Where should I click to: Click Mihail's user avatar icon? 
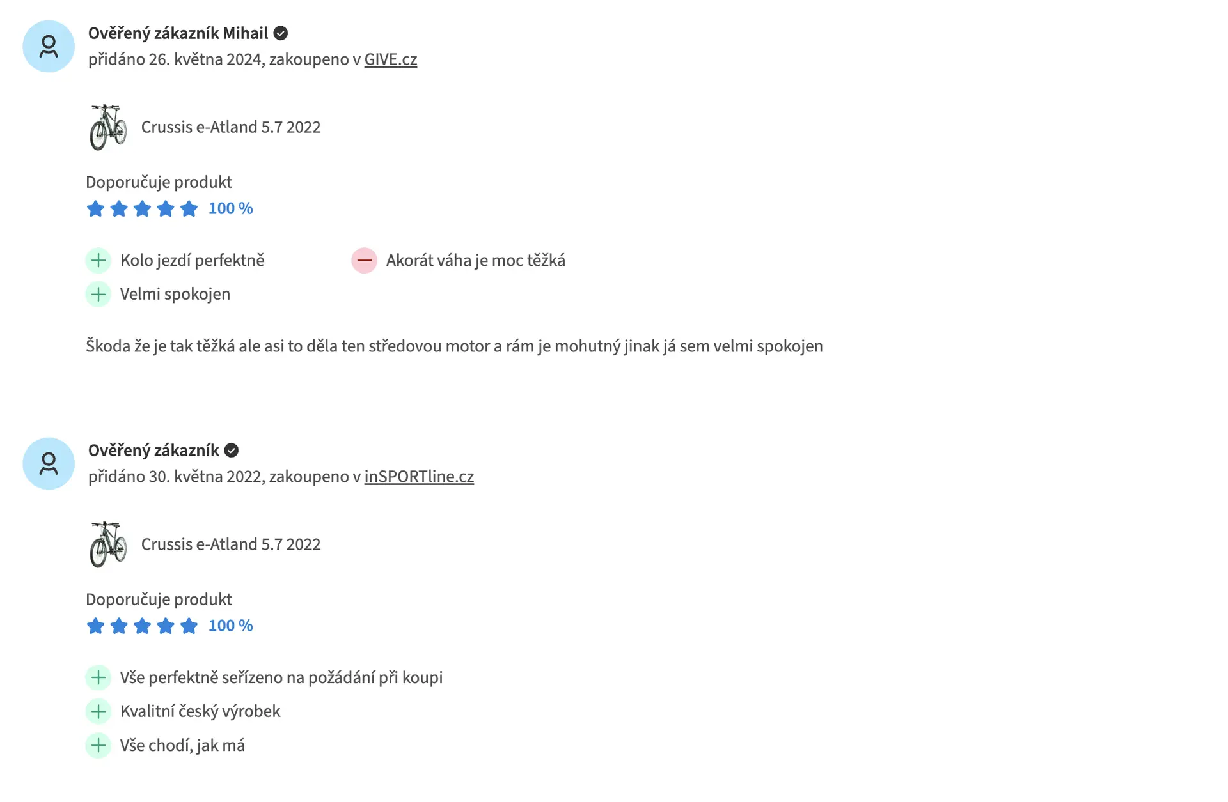49,47
